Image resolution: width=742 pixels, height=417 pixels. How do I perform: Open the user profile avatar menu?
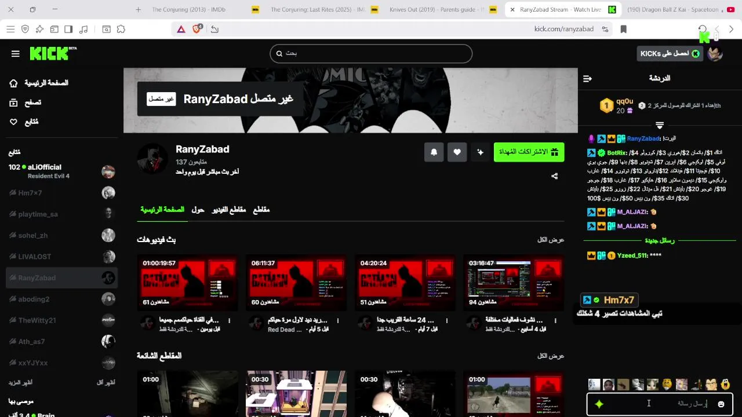click(x=715, y=53)
